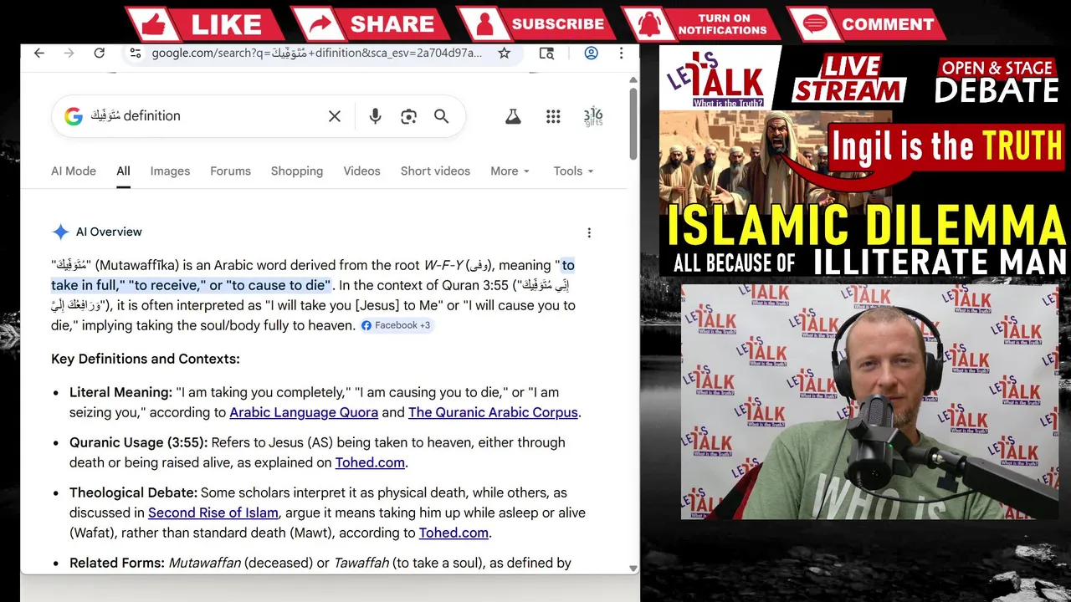Submit search with the magnifying glass icon
The width and height of the screenshot is (1071, 602).
(x=442, y=116)
